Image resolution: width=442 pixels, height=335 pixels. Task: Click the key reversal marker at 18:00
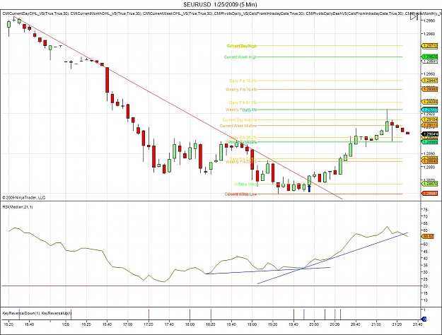click(x=190, y=314)
